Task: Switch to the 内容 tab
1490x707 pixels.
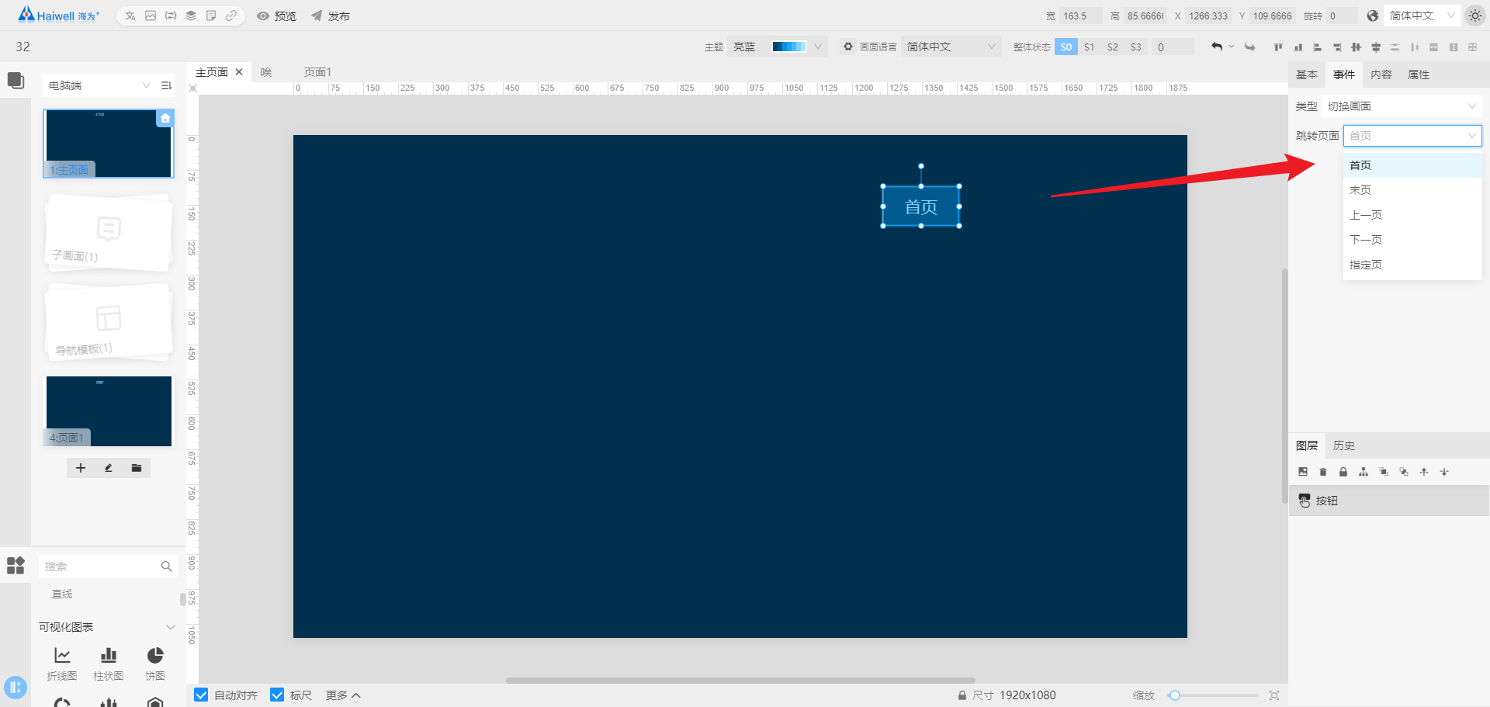Action: pyautogui.click(x=1381, y=75)
